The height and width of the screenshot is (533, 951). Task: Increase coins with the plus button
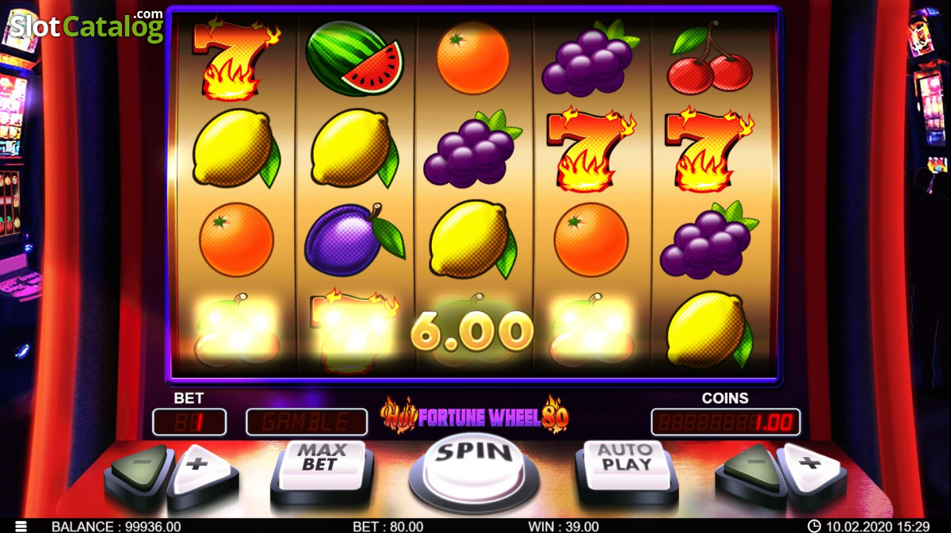click(812, 469)
